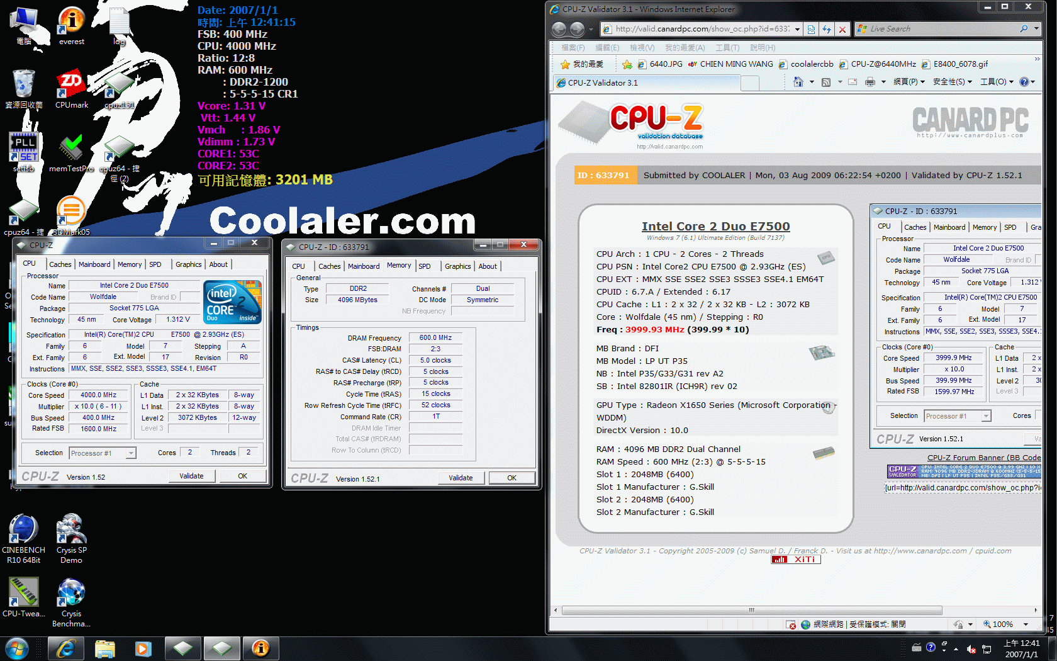
Task: Open the everest desktop shortcut
Action: click(x=71, y=26)
